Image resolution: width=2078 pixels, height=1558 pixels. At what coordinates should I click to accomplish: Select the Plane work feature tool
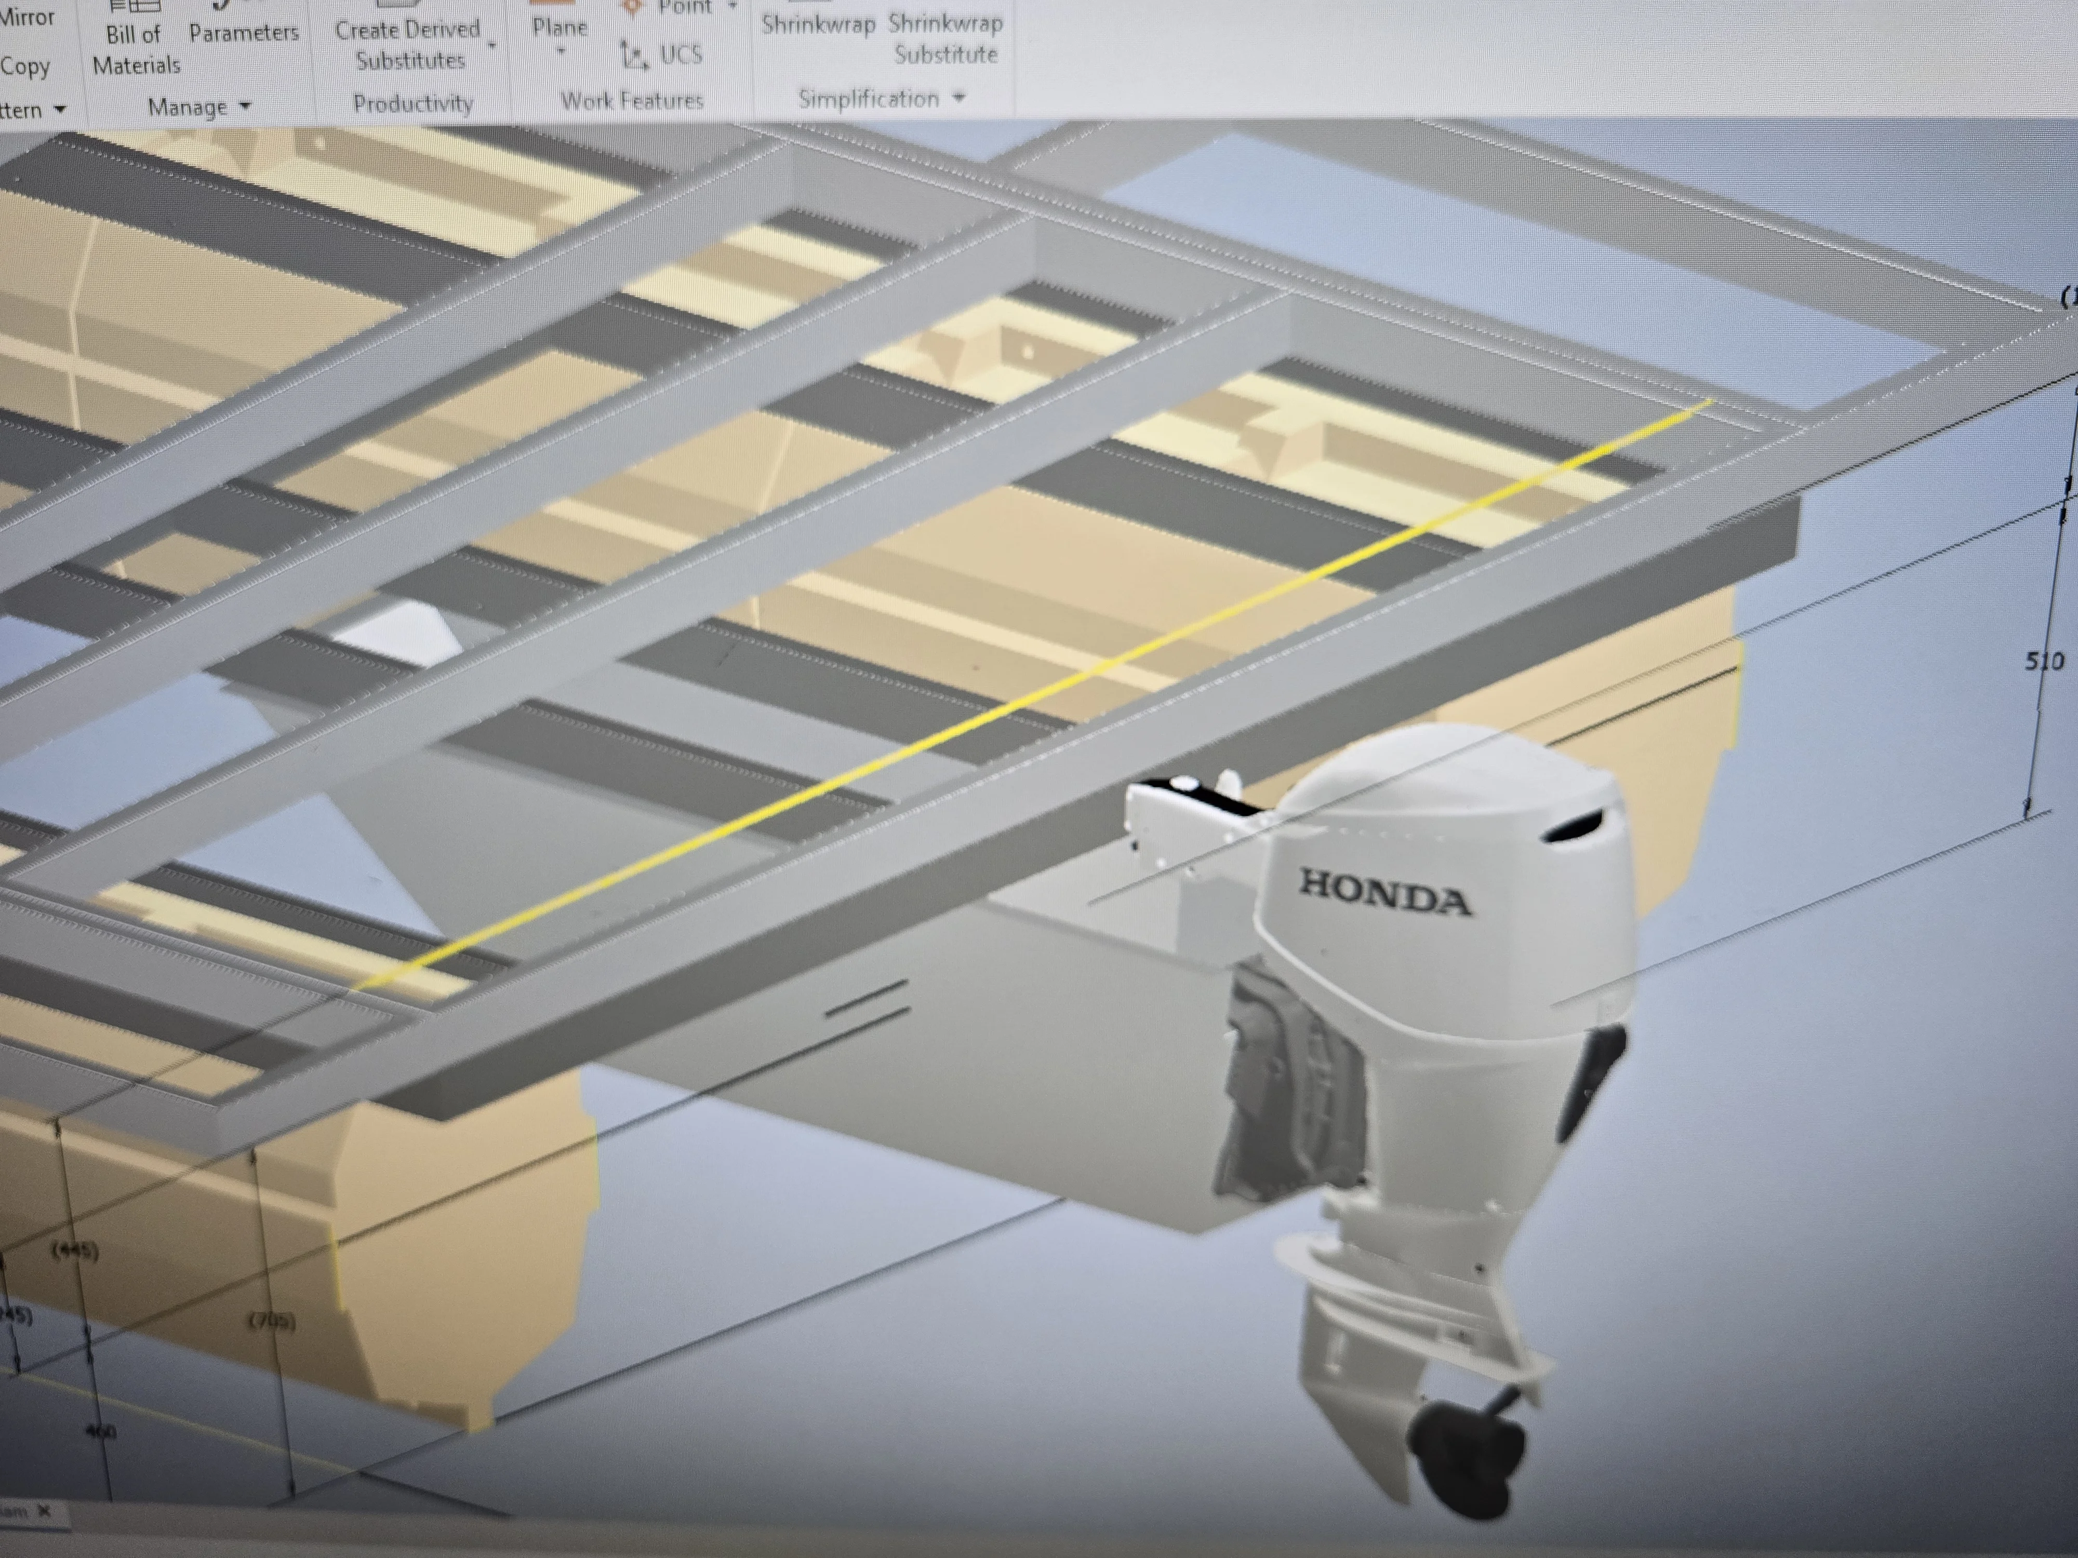[x=559, y=27]
